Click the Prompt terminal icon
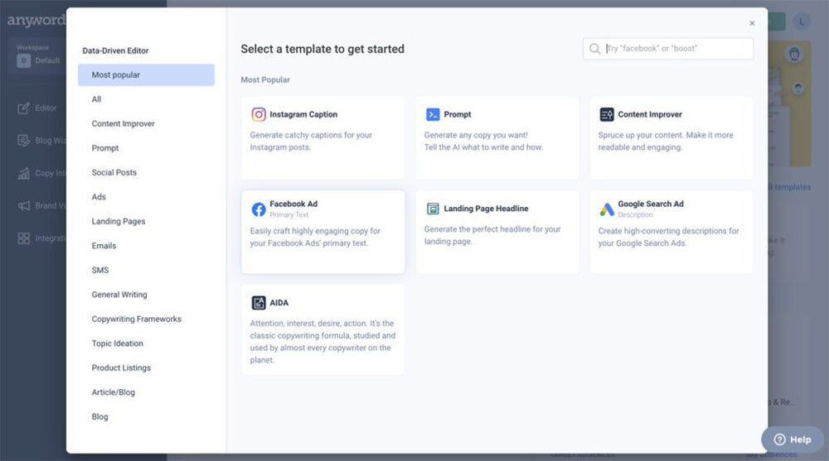829x461 pixels. (433, 114)
